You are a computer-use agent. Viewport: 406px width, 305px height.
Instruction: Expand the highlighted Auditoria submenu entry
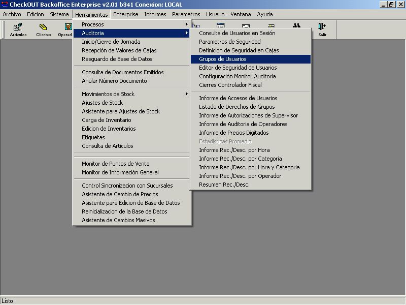(132, 33)
